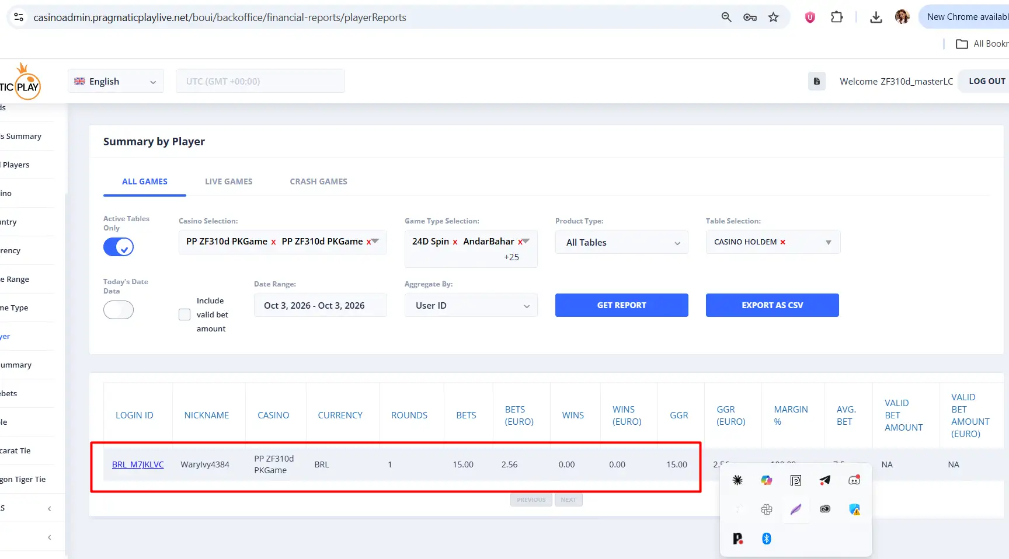Open the Chrome extensions puzzle icon
The width and height of the screenshot is (1009, 559).
pos(837,18)
